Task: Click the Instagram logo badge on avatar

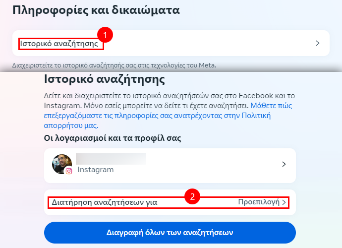Action: [69, 171]
